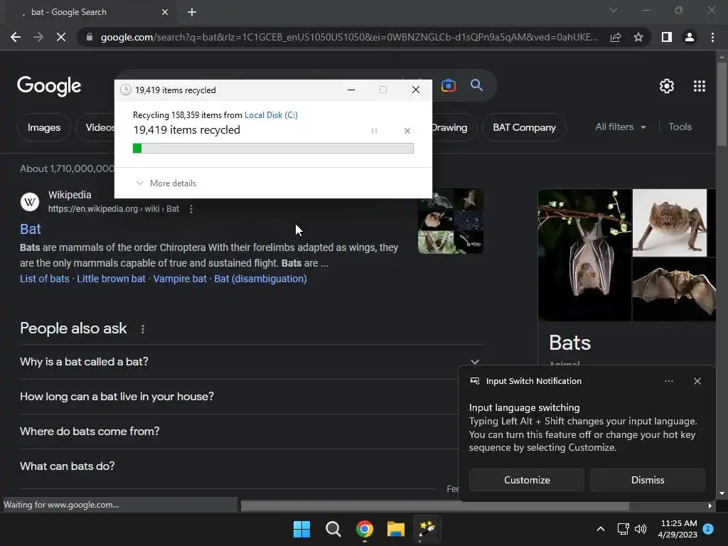Open the bat-on-white-background photo
This screenshot has height=546, width=728.
[670, 223]
